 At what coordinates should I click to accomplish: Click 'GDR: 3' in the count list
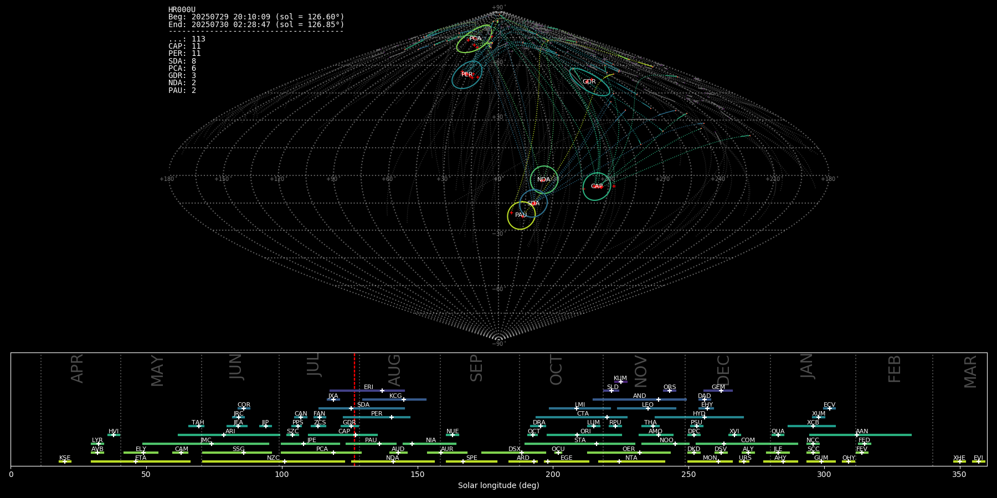pyautogui.click(x=182, y=76)
